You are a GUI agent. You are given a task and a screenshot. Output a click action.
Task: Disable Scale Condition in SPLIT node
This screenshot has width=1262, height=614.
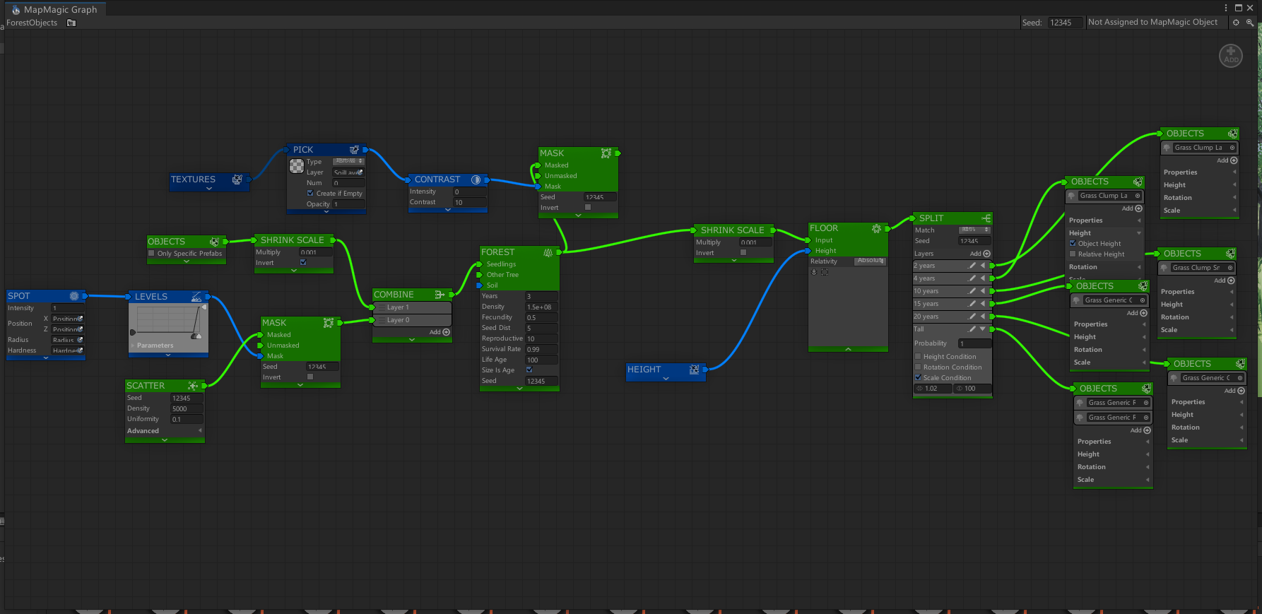[x=919, y=377]
